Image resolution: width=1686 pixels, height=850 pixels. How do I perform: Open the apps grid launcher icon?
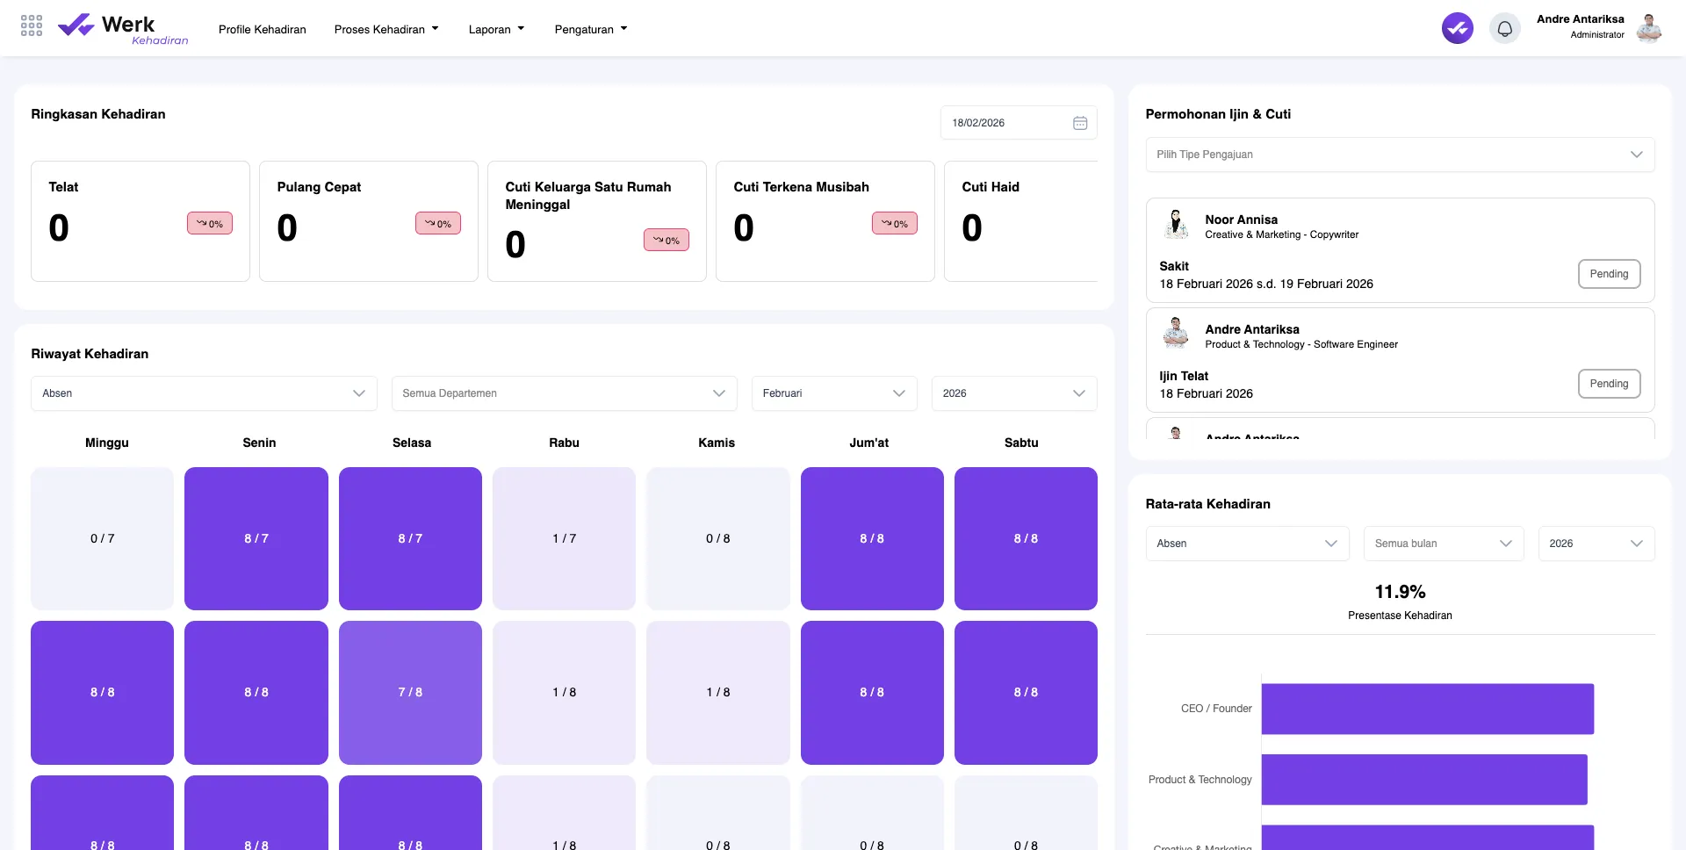pyautogui.click(x=32, y=25)
